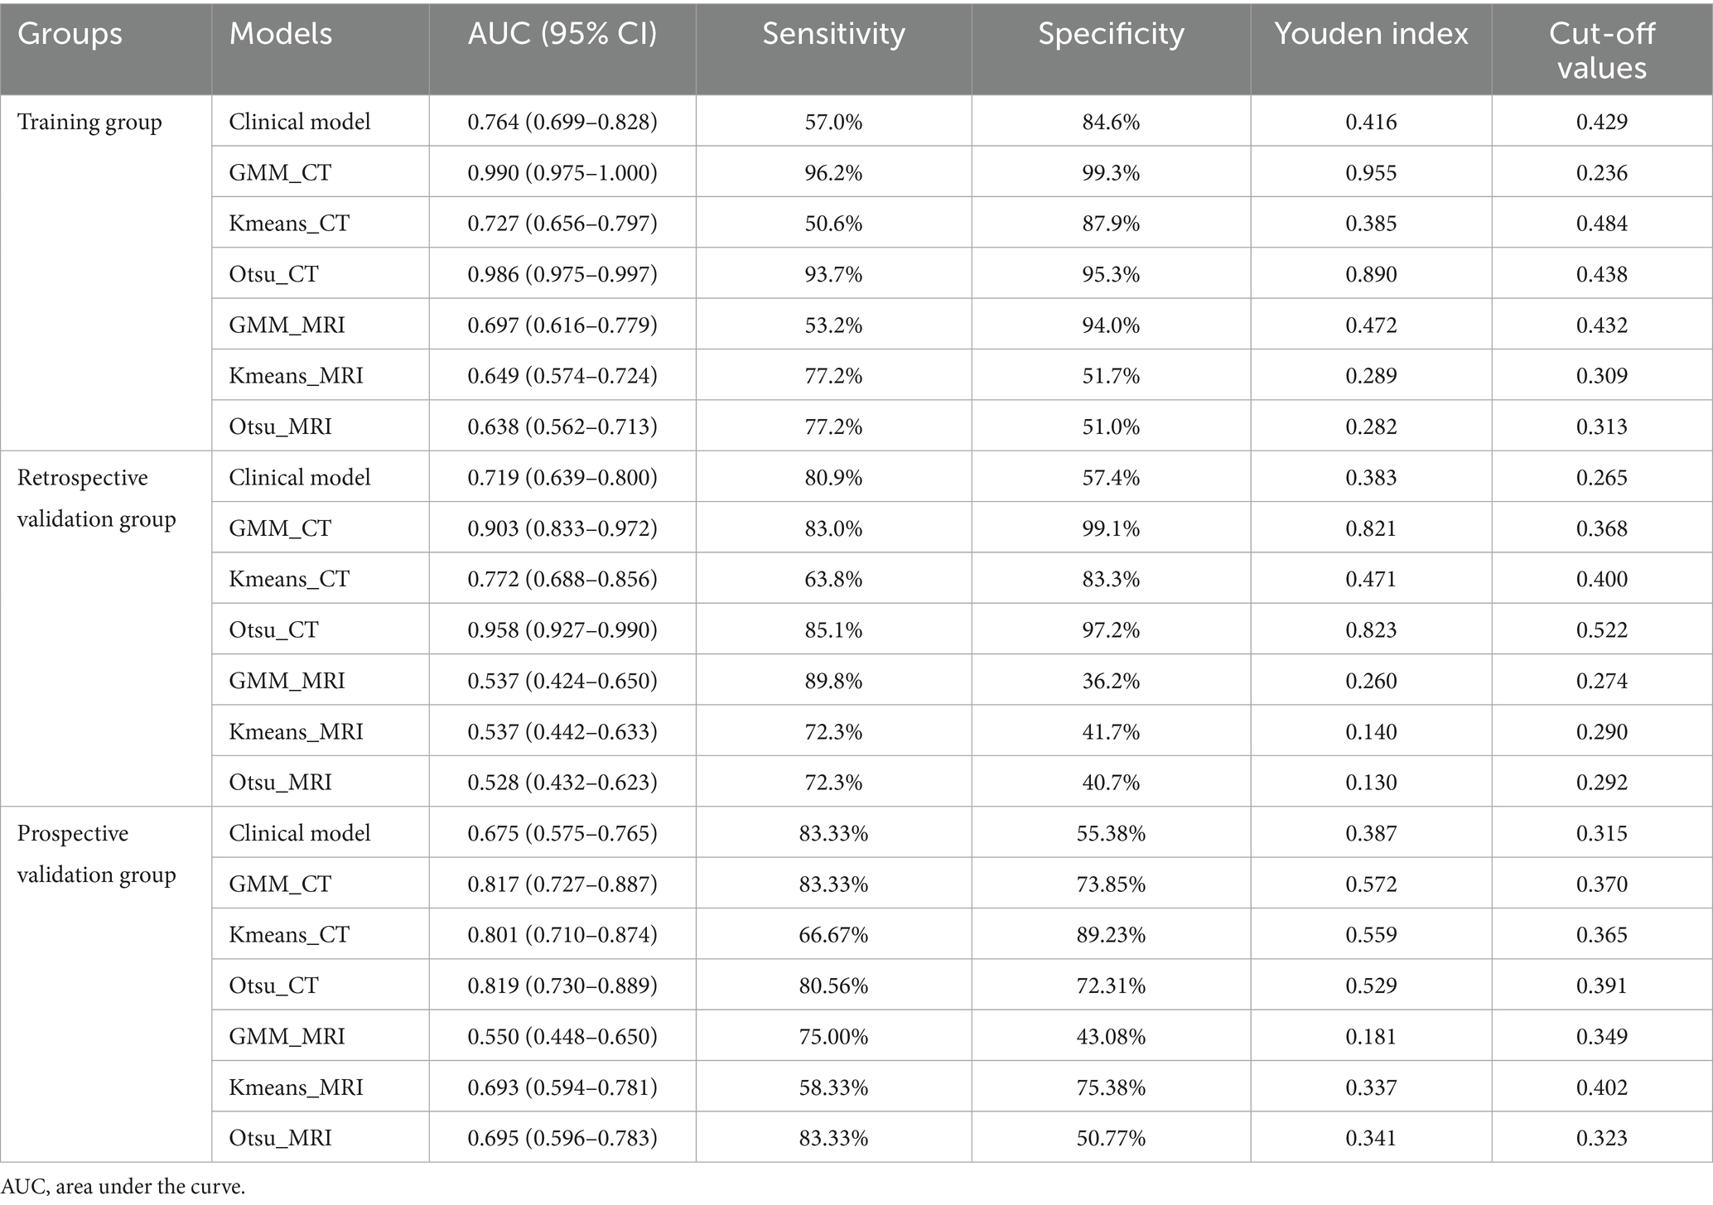Image resolution: width=1713 pixels, height=1205 pixels.
Task: Select the Youden index header
Action: [1371, 34]
